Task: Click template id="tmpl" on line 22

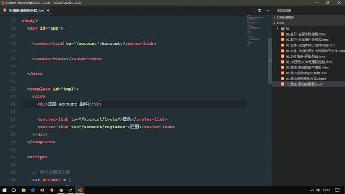Action: [x=53, y=89]
